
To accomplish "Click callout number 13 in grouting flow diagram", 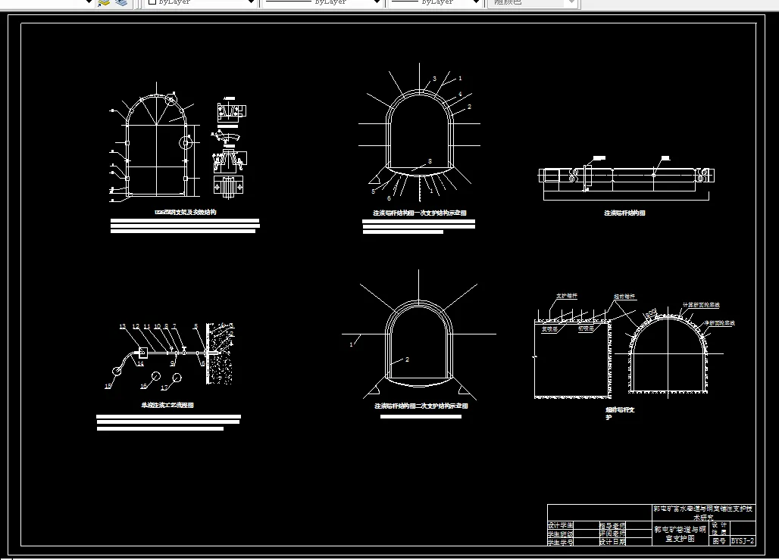I will click(122, 326).
